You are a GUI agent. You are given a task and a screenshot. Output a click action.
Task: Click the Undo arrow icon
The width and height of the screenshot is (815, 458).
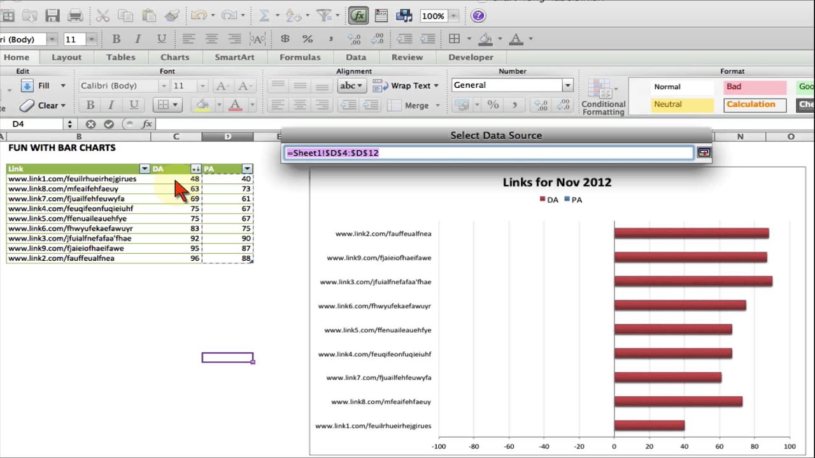(200, 16)
